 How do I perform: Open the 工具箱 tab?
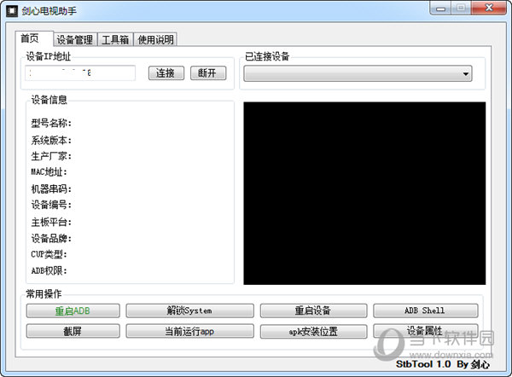pyautogui.click(x=115, y=39)
